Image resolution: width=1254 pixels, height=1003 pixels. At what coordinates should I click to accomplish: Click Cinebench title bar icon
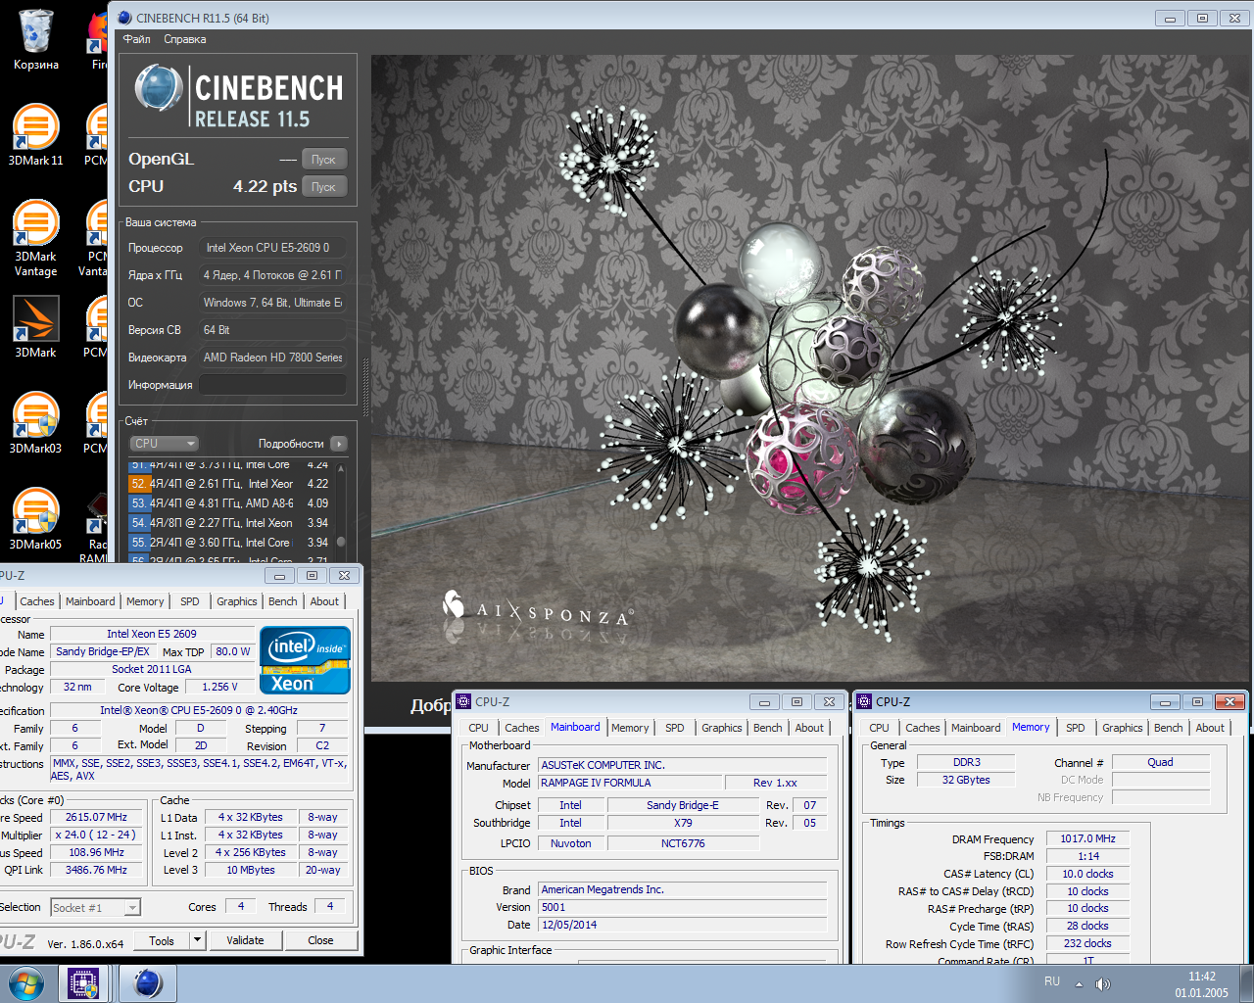coord(123,18)
